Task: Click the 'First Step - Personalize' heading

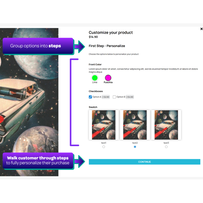Action: pyautogui.click(x=107, y=46)
